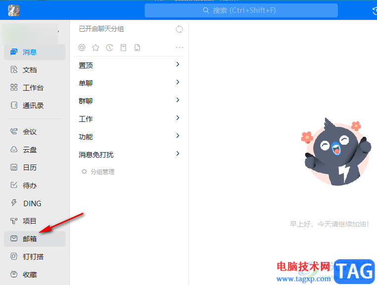
Task: Filter messages that @ mention me
Action: pos(82,48)
